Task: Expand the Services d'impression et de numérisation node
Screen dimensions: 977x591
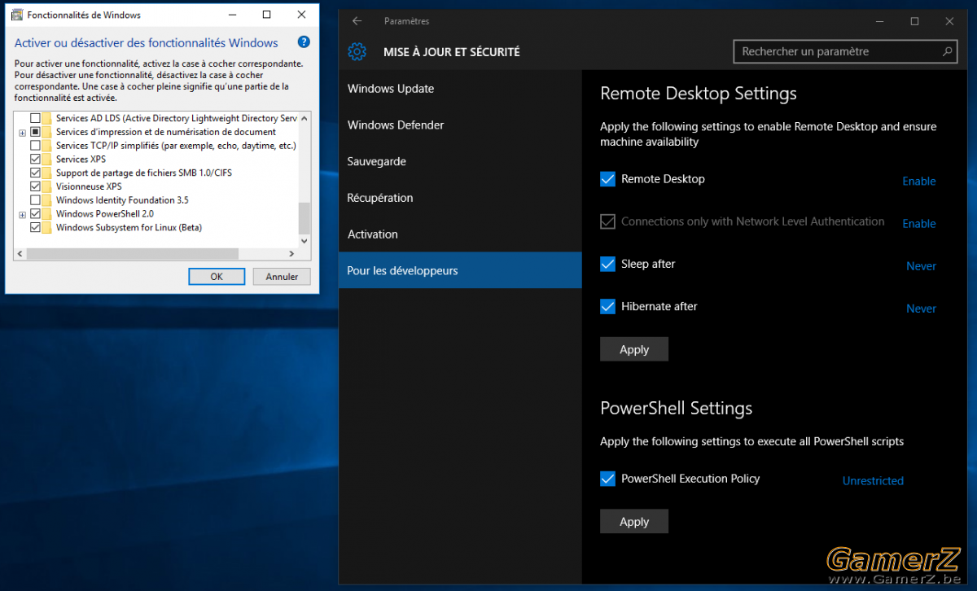Action: pos(23,133)
